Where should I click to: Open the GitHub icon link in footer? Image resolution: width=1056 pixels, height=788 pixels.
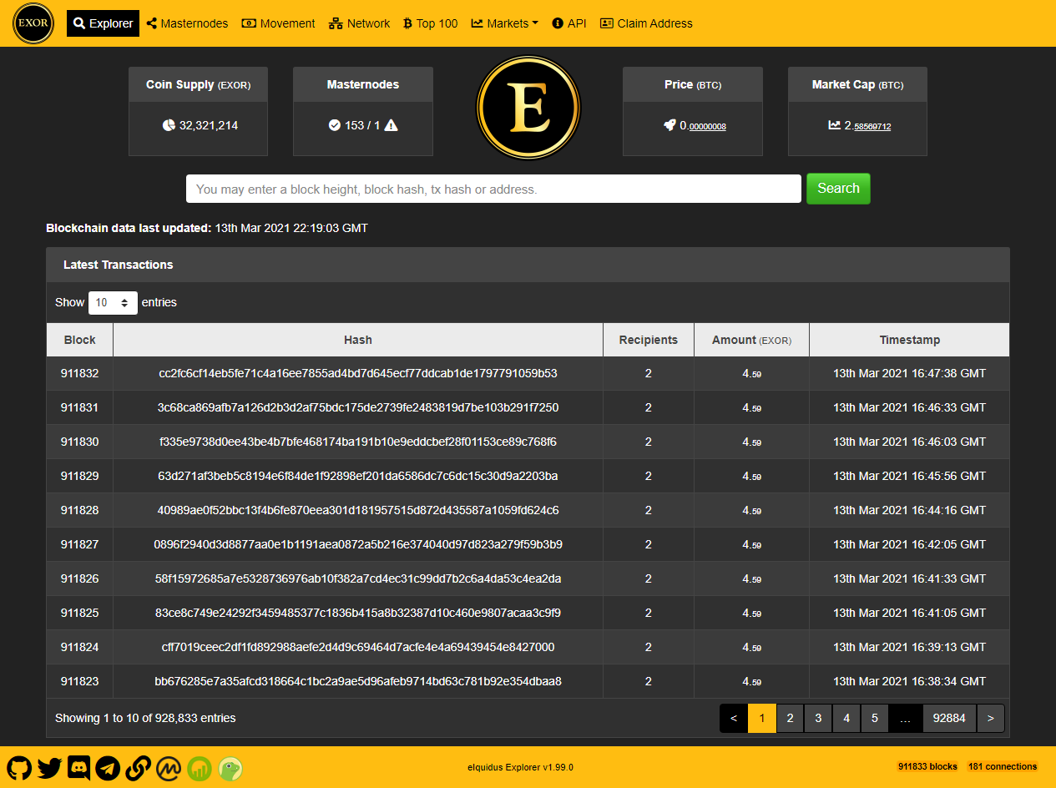[x=19, y=768]
